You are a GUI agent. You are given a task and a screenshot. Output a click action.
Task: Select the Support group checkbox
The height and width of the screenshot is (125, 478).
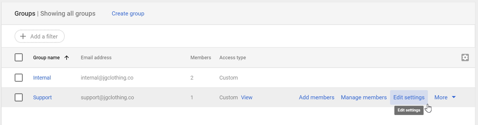coord(19,97)
